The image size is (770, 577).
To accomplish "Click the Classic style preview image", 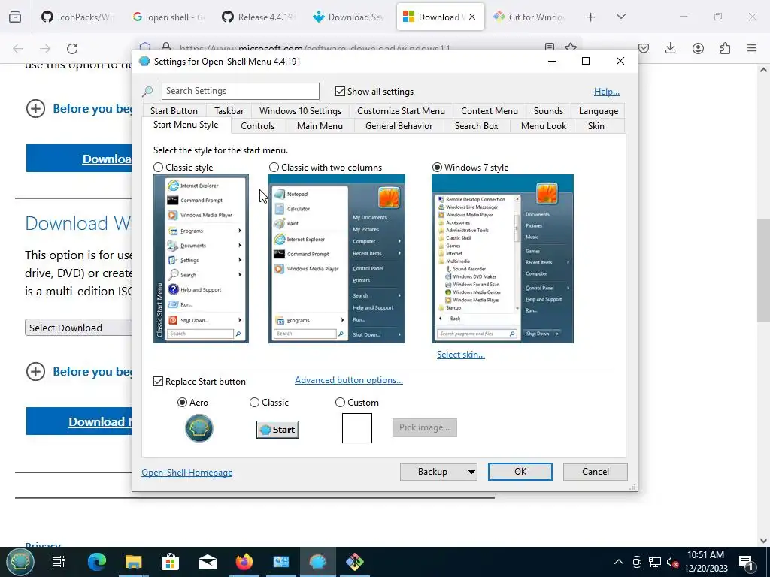I will click(201, 258).
